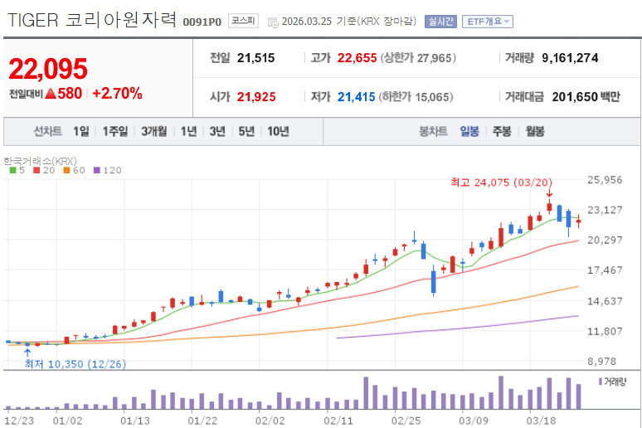Click the low price 21,415
The height and width of the screenshot is (428, 642).
click(356, 97)
